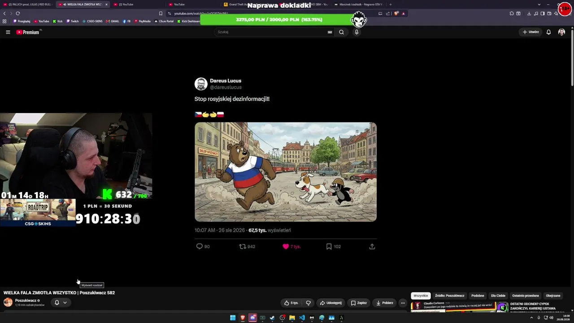The height and width of the screenshot is (323, 574).
Task: Start voice search with the microphone
Action: (x=357, y=32)
